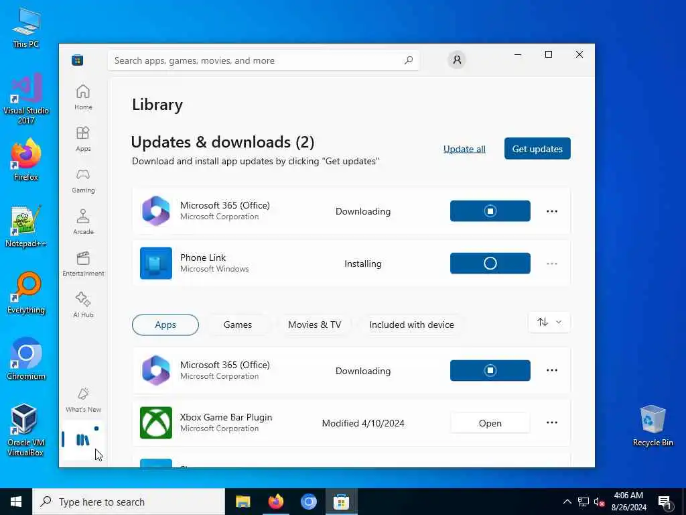Click the Get updates button
686x515 pixels.
(x=537, y=148)
